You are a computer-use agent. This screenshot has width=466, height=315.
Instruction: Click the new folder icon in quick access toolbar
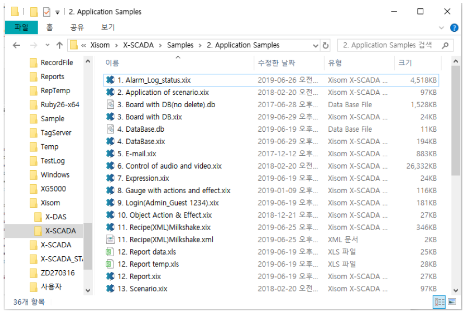pos(34,12)
